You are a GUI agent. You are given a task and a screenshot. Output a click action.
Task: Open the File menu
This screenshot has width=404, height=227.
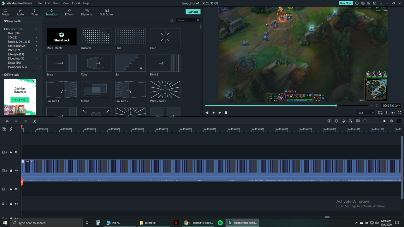tap(39, 3)
